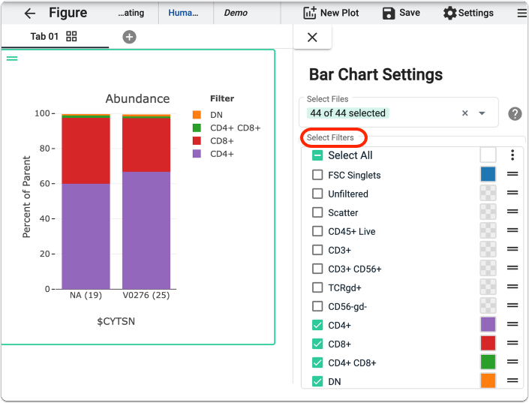Screen dimensions: 529x403
Task: Open the purple CD4+ color swatch
Action: click(488, 324)
